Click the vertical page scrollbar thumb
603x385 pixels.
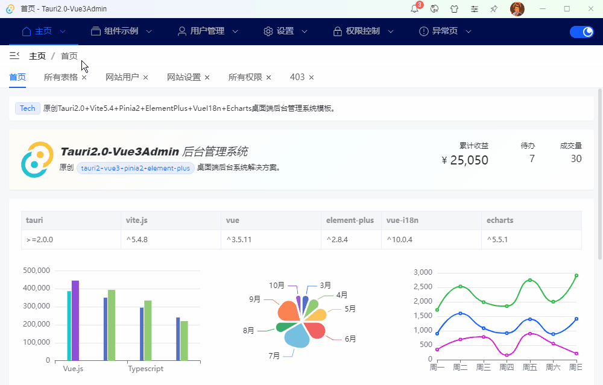click(600, 175)
